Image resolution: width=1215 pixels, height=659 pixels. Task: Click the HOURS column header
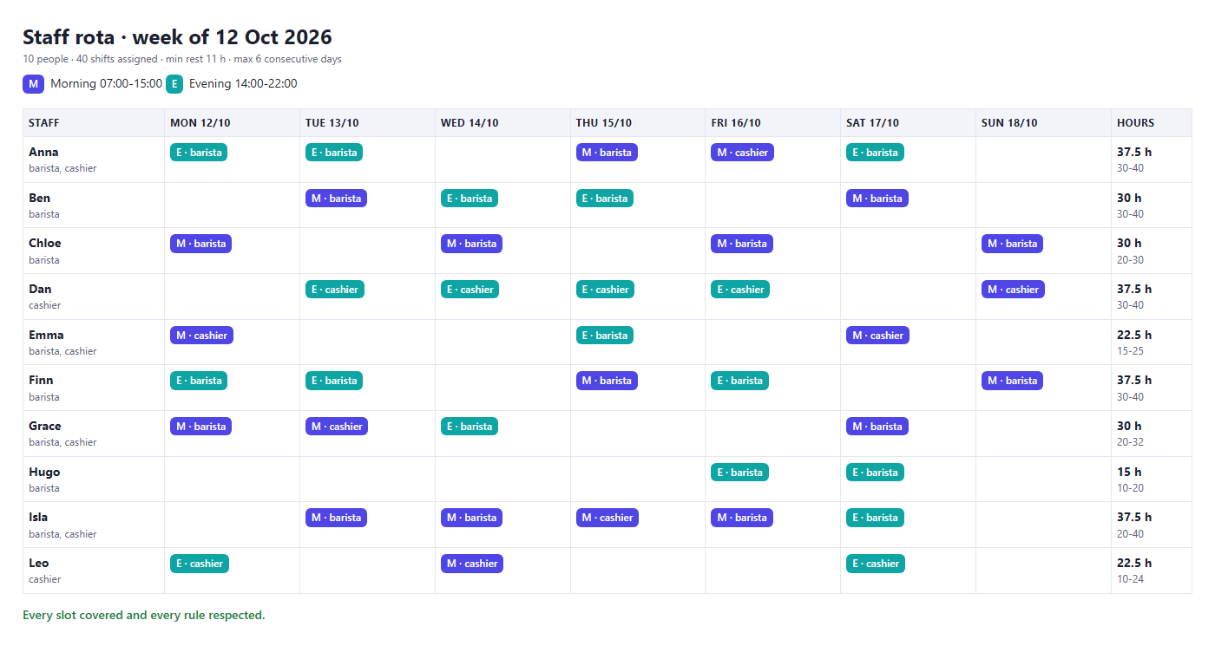coord(1152,123)
